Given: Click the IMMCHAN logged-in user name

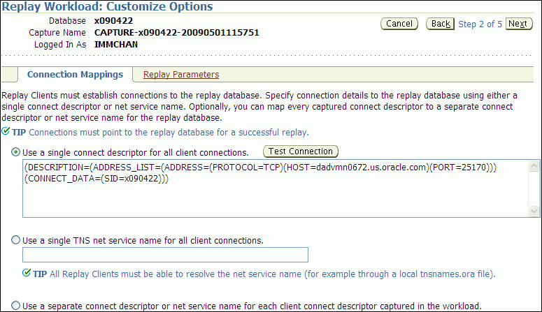Looking at the screenshot, I should pos(117,44).
